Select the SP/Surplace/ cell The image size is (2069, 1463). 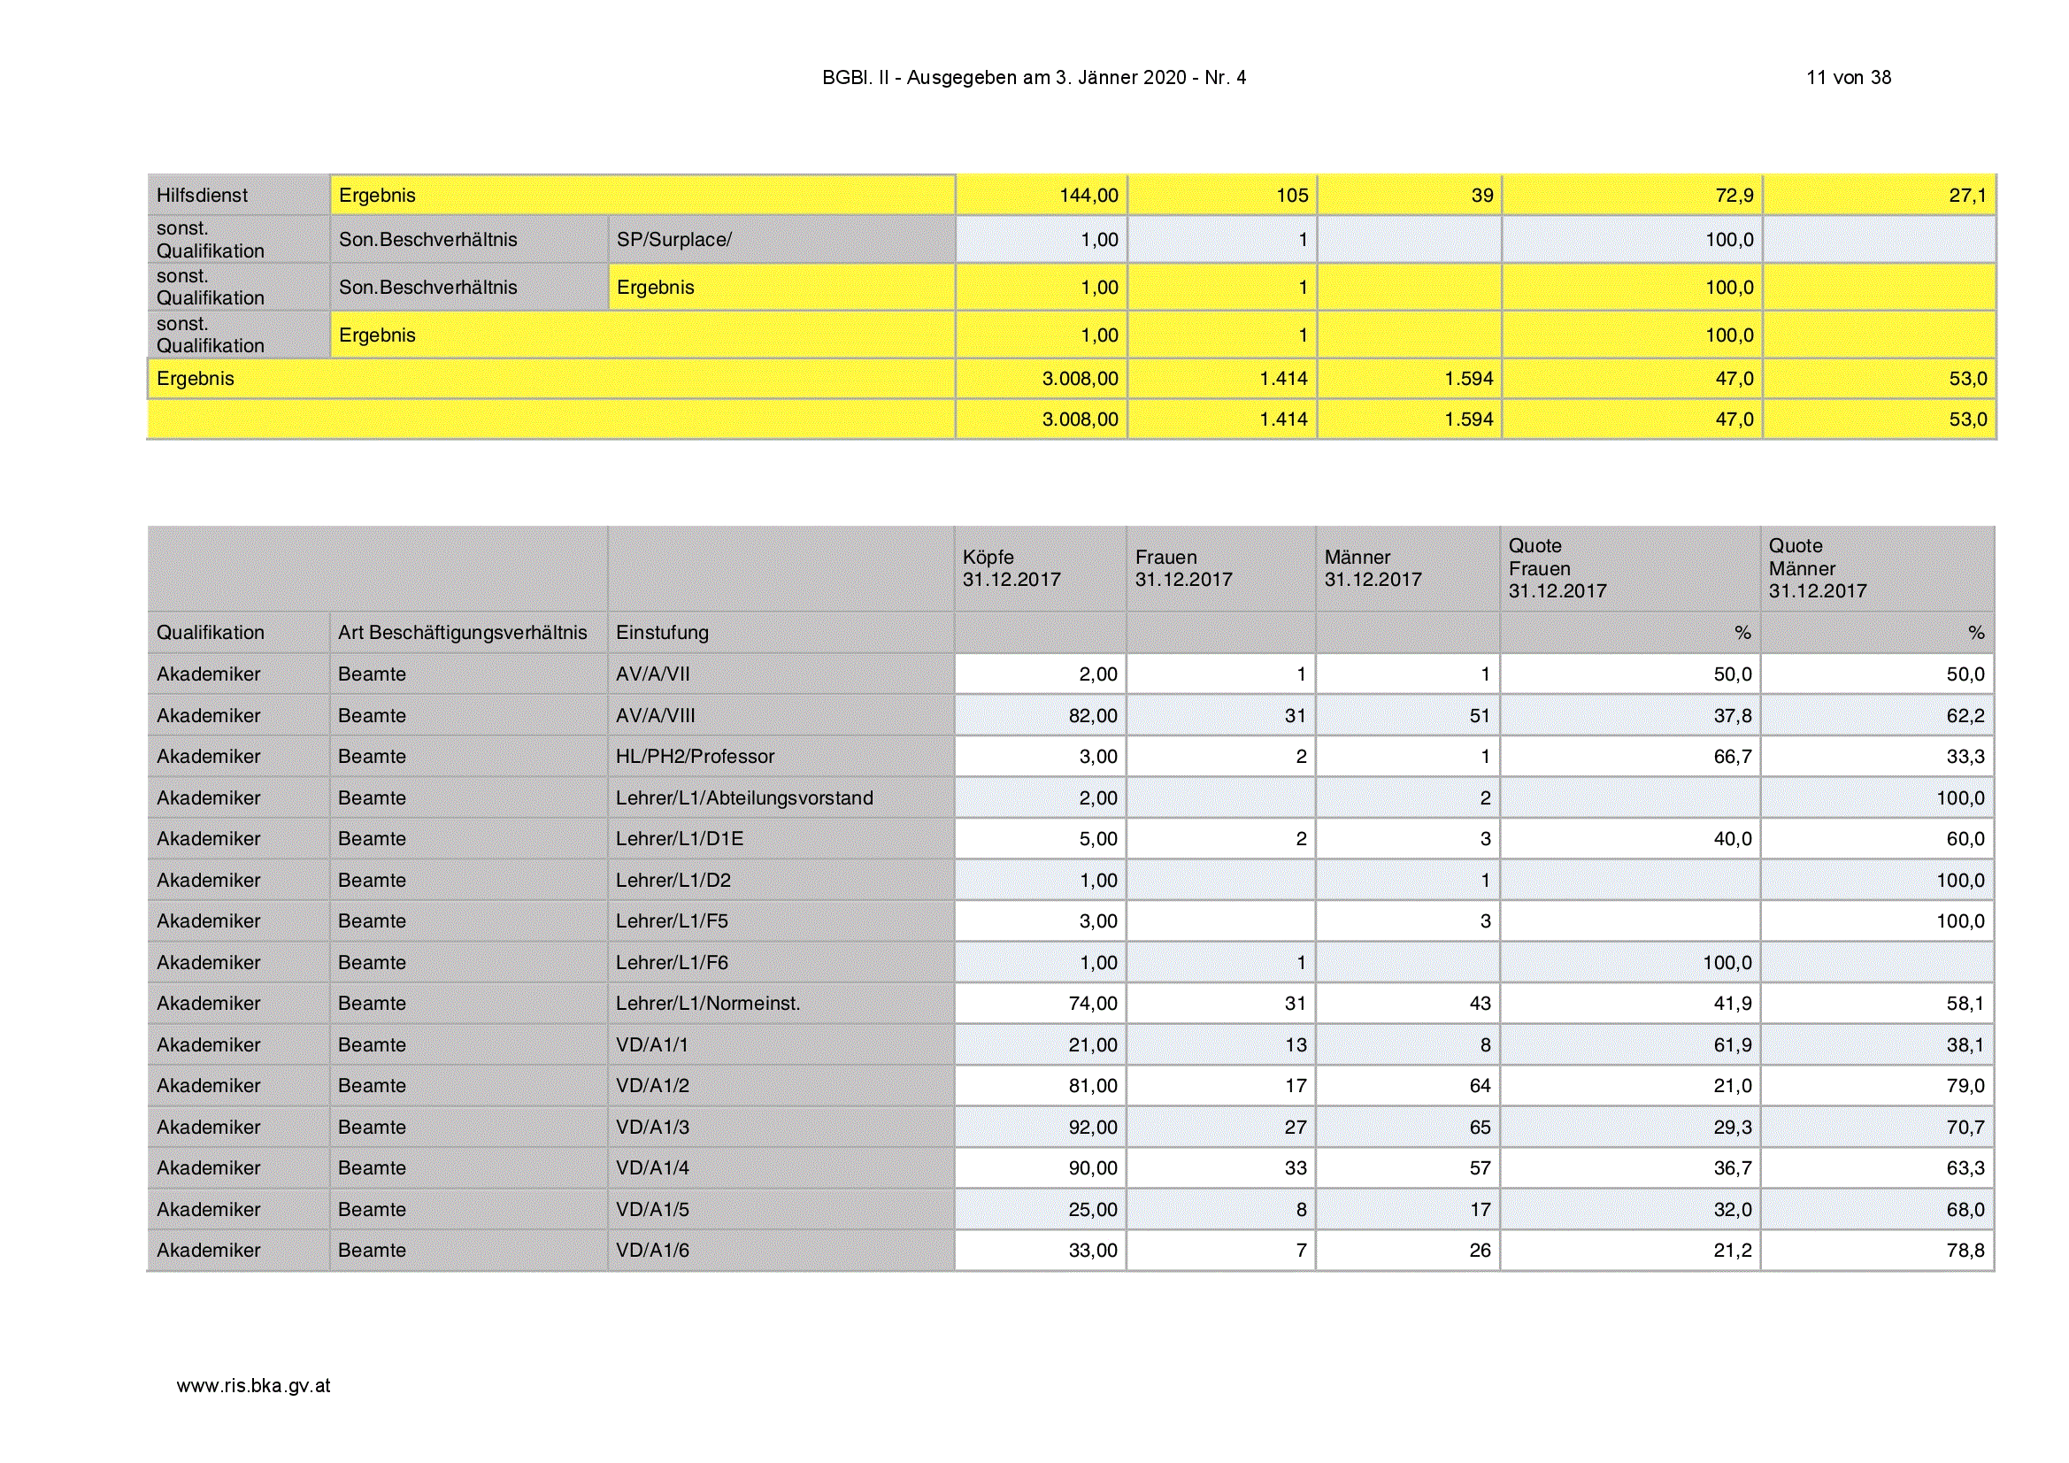[x=781, y=240]
